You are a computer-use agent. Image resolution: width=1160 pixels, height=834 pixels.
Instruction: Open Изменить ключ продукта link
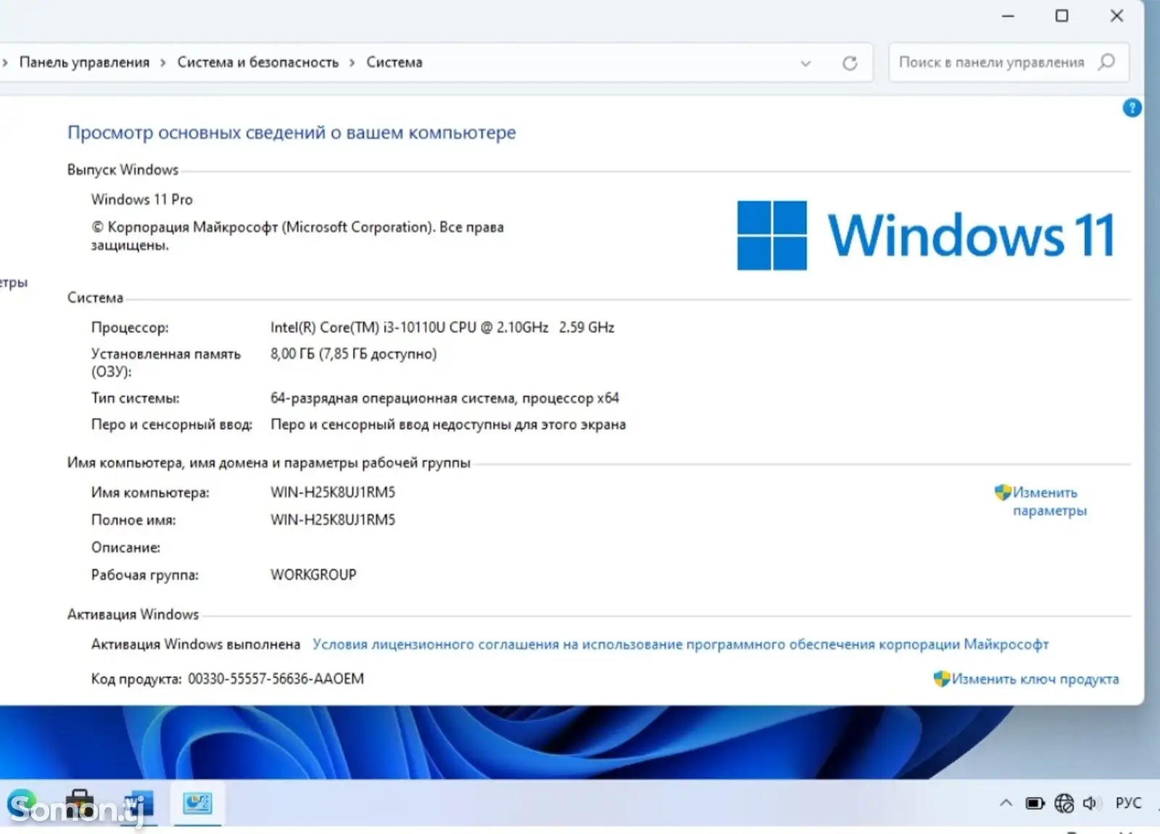point(1027,679)
